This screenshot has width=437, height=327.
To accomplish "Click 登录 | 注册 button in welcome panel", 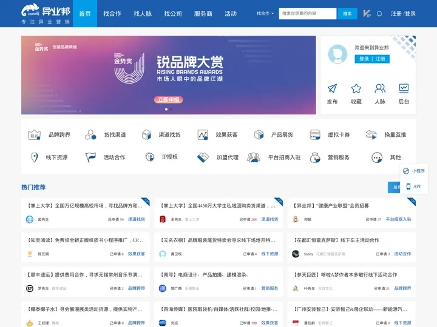I will tap(372, 59).
